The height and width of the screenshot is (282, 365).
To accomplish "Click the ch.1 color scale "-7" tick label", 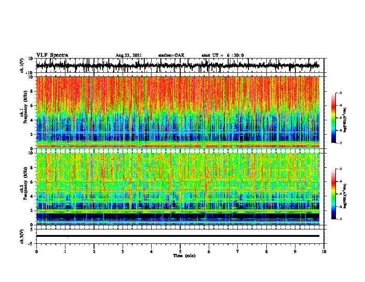I will click(x=340, y=143).
